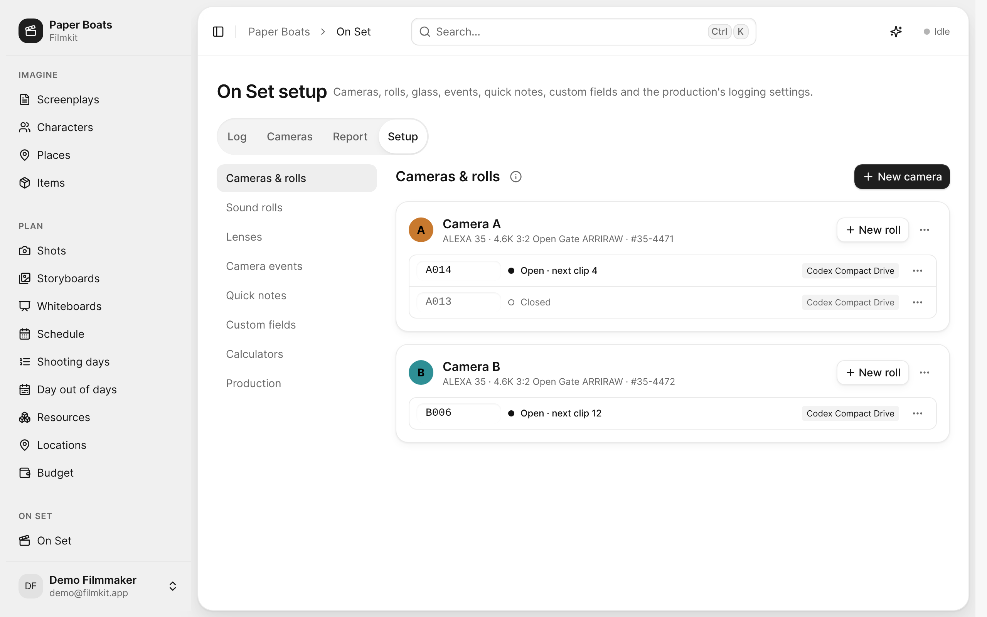Add a New roll to Camera B
The height and width of the screenshot is (617, 987).
pyautogui.click(x=873, y=373)
